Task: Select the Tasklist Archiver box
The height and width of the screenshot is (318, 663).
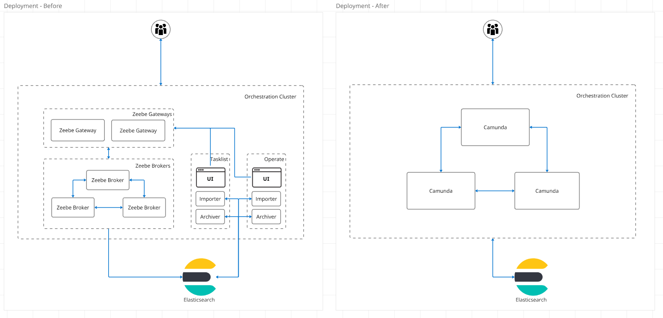Action: click(210, 217)
